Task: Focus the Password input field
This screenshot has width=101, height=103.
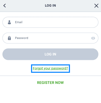Action: click(x=50, y=38)
